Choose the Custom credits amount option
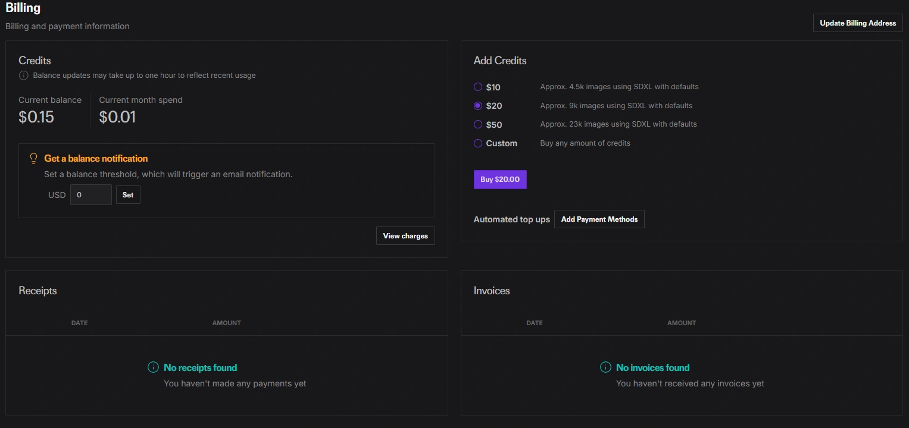 pyautogui.click(x=478, y=143)
